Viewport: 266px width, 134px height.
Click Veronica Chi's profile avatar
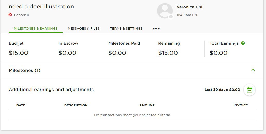click(164, 10)
